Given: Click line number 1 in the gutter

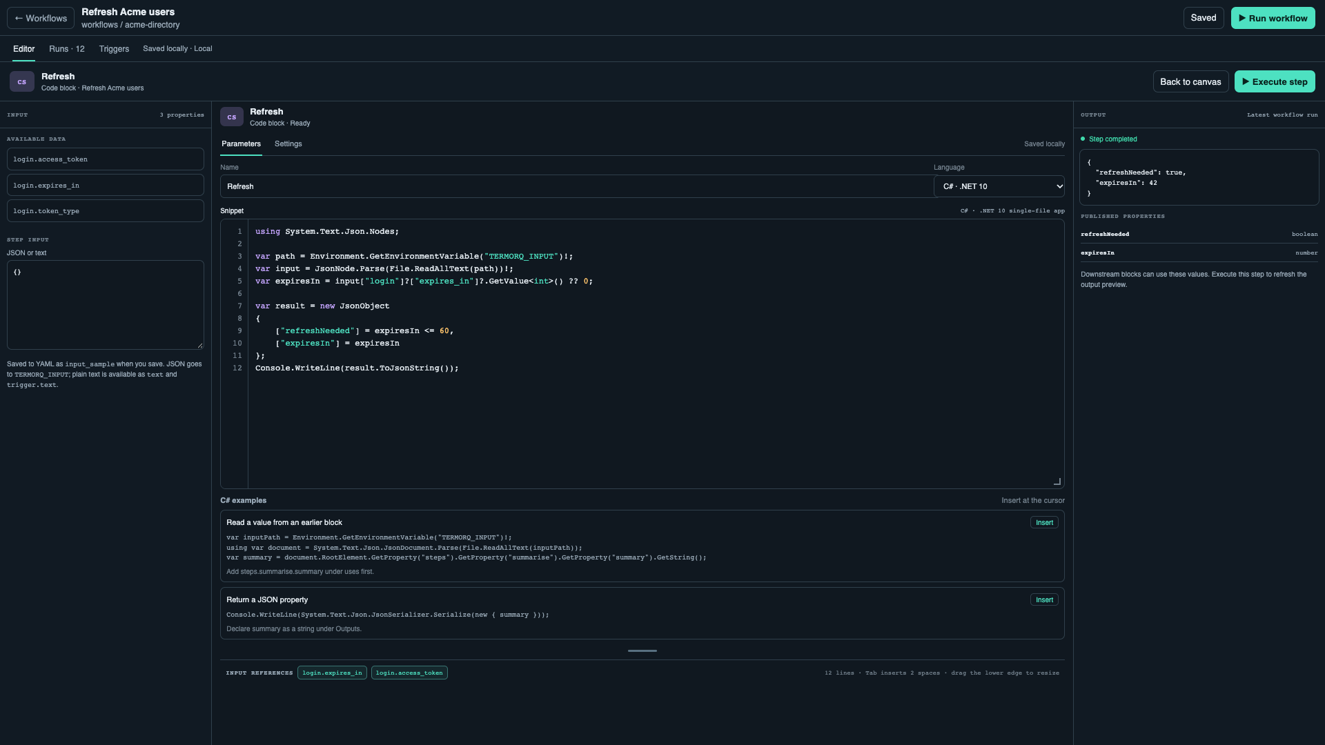Looking at the screenshot, I should click(239, 231).
